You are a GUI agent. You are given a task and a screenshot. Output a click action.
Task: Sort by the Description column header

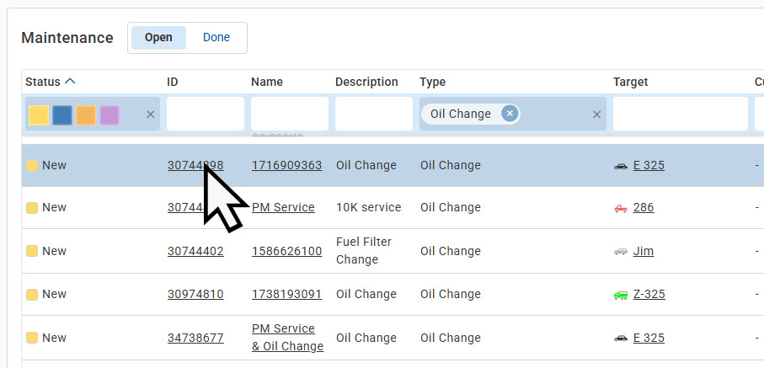(366, 82)
